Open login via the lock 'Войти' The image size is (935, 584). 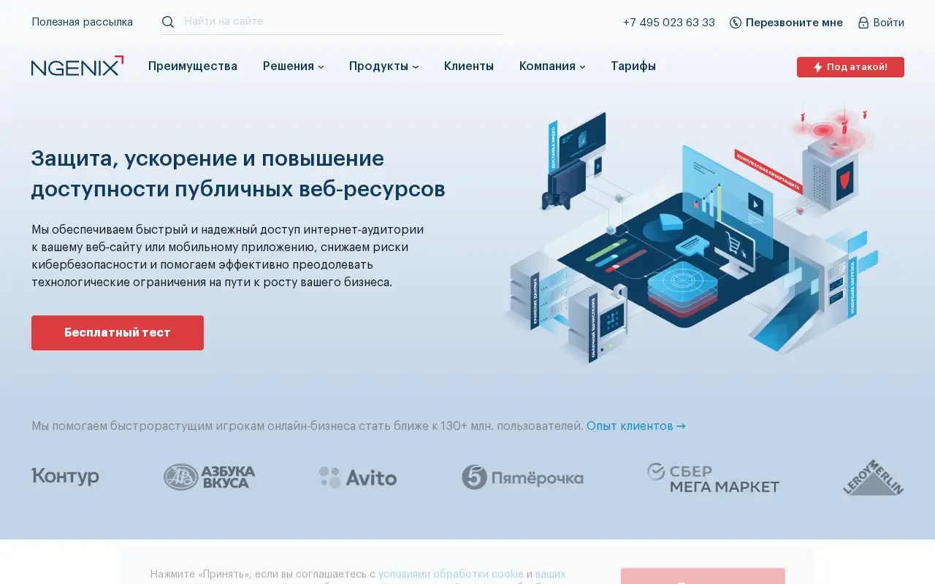pos(881,23)
